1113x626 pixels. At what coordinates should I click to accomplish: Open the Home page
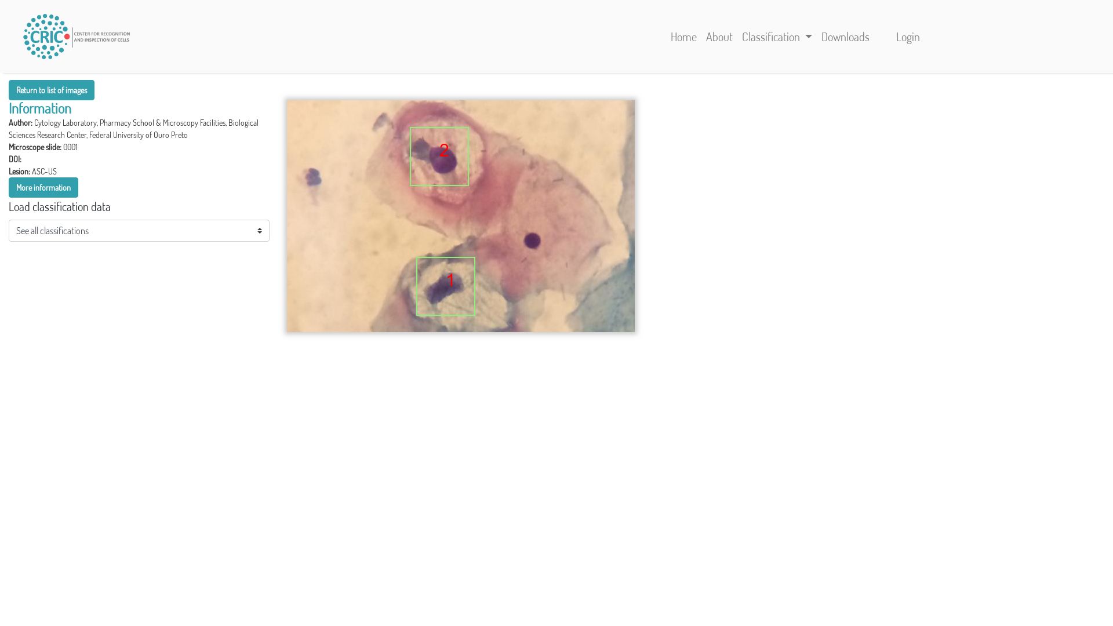tap(683, 37)
